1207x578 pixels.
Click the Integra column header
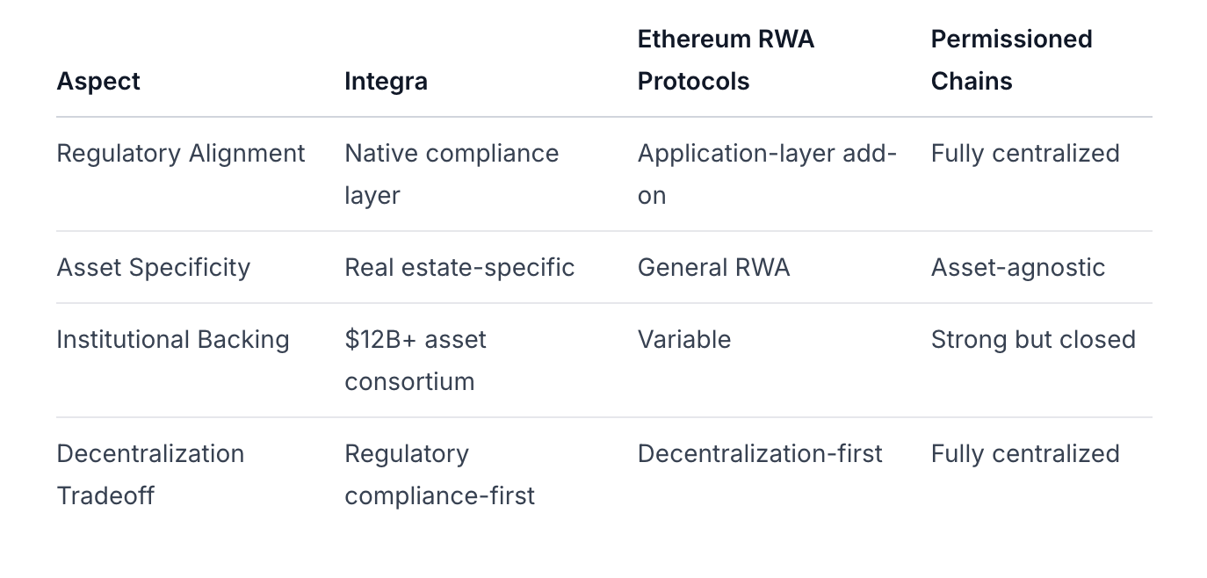[x=386, y=81]
